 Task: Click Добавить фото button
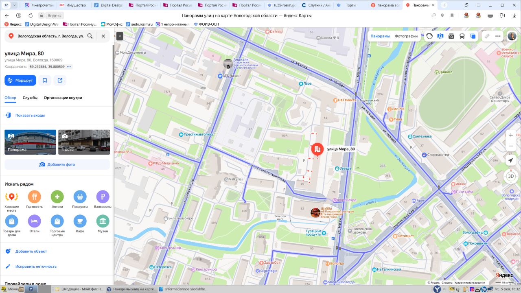click(57, 164)
